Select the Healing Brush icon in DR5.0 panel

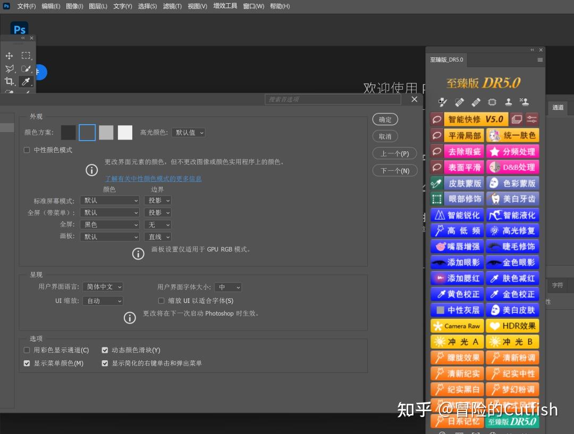pyautogui.click(x=476, y=102)
